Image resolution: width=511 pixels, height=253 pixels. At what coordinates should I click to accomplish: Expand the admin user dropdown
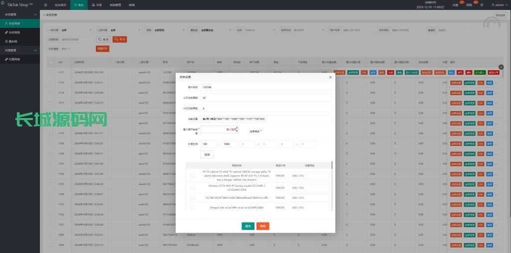point(498,5)
